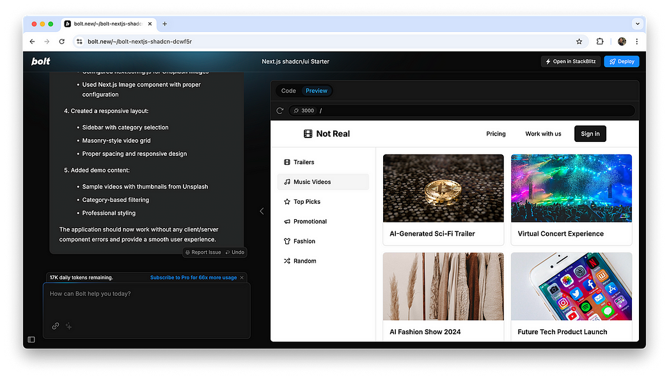Click the Promotional megaphone icon
This screenshot has height=379, width=669.
coord(287,221)
